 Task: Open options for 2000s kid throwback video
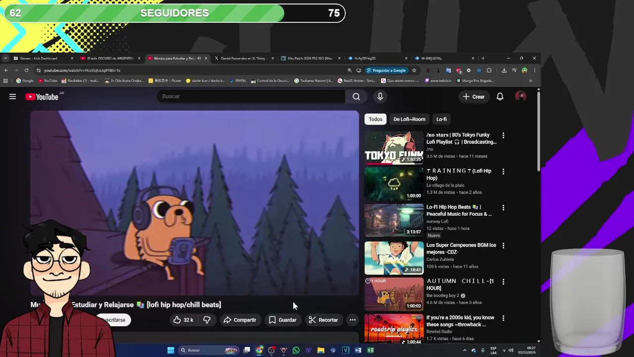pyautogui.click(x=503, y=318)
